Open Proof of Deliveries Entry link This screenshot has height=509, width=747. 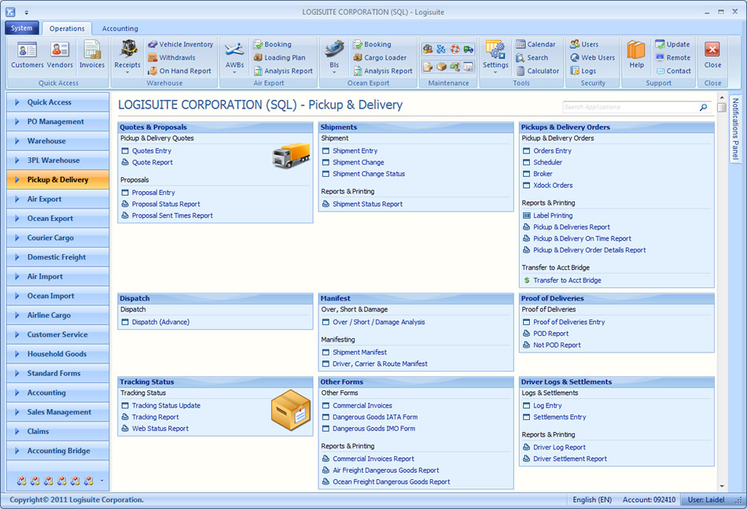coord(569,323)
